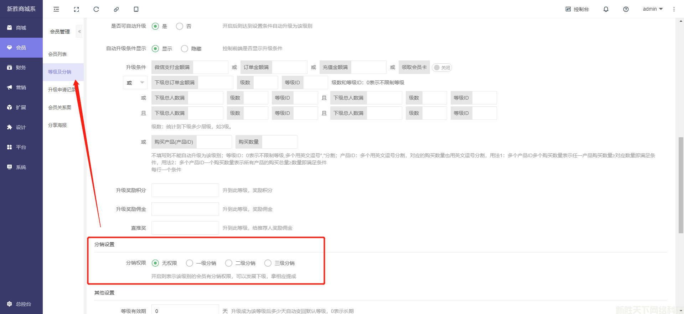Click the 订单金额满 input field
This screenshot has width=684, height=314.
pos(289,67)
